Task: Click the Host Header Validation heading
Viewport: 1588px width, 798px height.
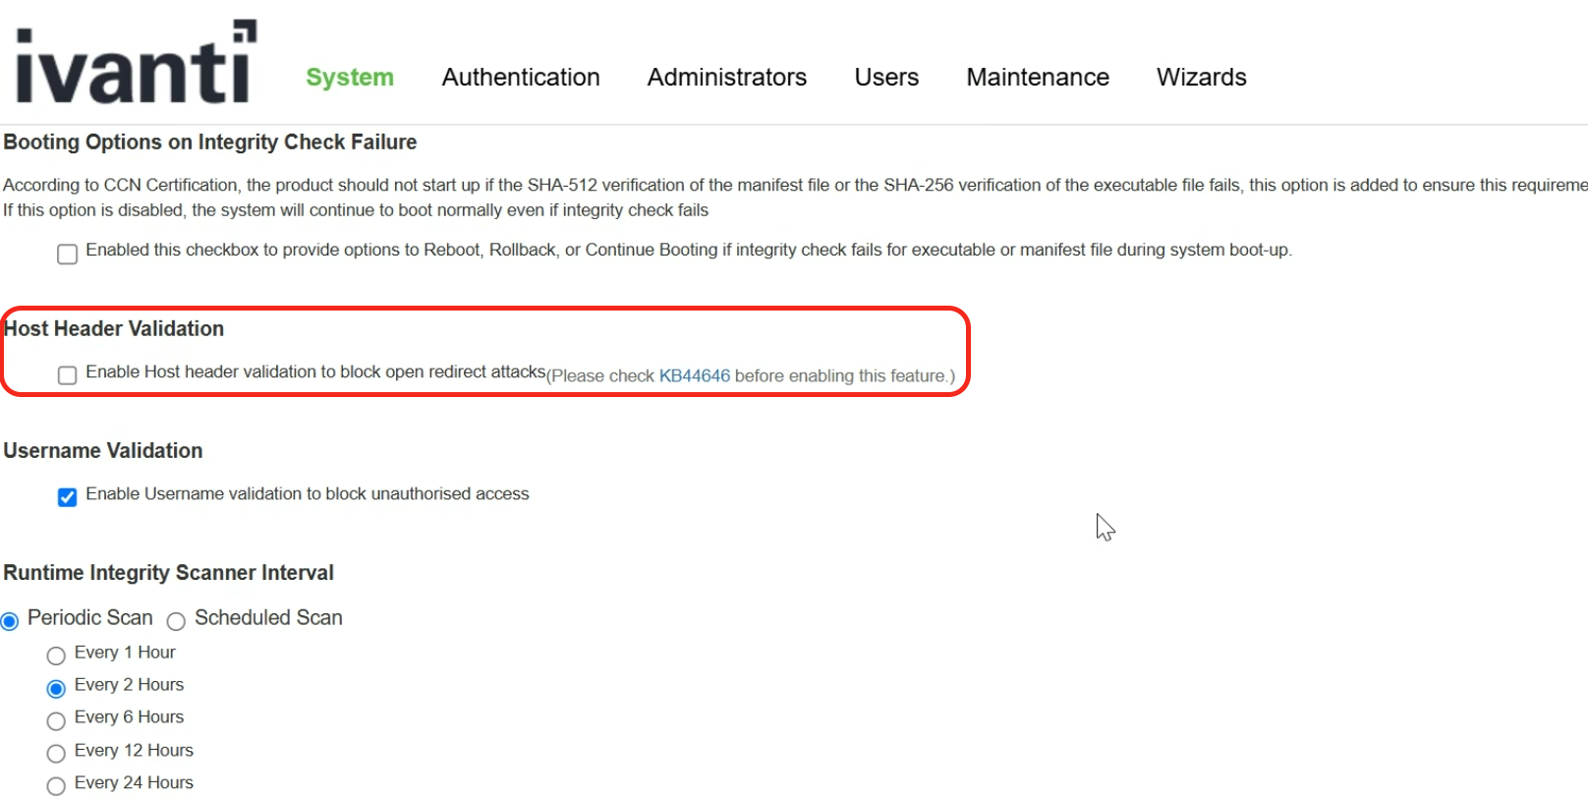Action: 114,329
